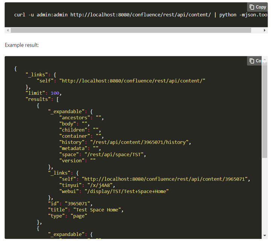Image resolution: width=271 pixels, height=243 pixels.
Task: Click the "ancestors": "" line
Action: pos(81,118)
